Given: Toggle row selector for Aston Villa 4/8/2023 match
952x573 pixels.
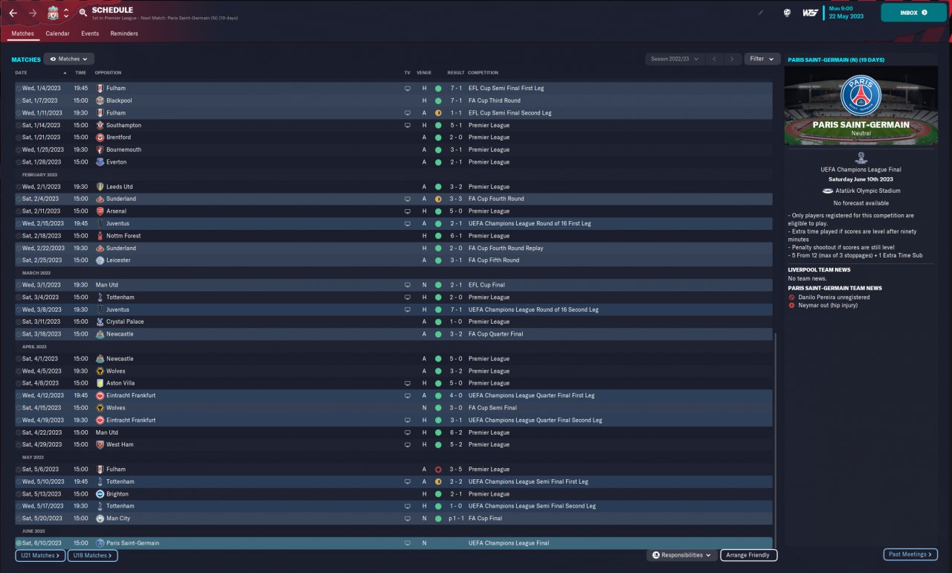Looking at the screenshot, I should click(19, 383).
